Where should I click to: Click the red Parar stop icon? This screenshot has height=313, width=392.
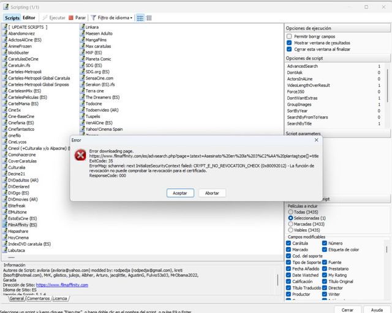pos(71,18)
